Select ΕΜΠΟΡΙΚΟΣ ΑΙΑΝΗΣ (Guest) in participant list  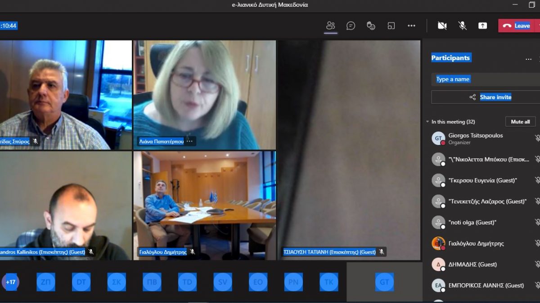(x=486, y=285)
